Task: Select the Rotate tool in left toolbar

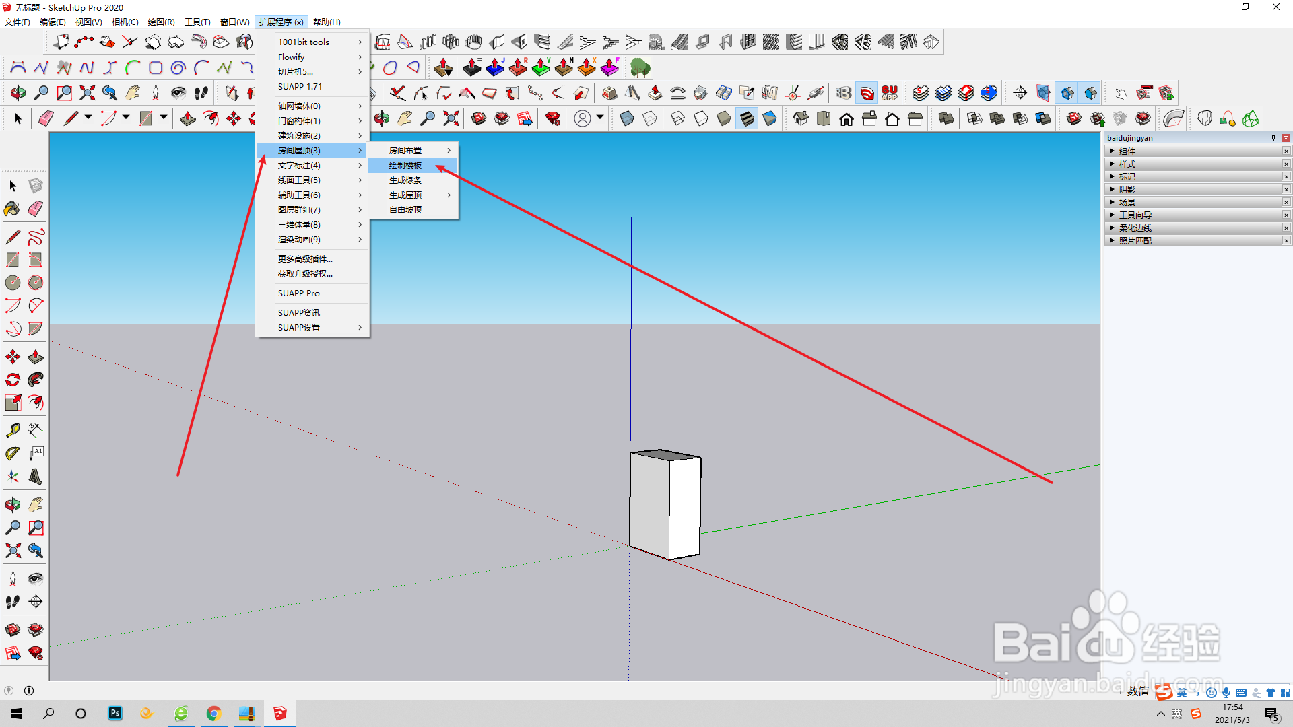Action: 12,380
